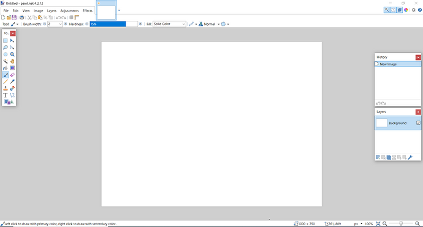Image resolution: width=423 pixels, height=227 pixels.
Task: Select the Text tool
Action: 6,95
